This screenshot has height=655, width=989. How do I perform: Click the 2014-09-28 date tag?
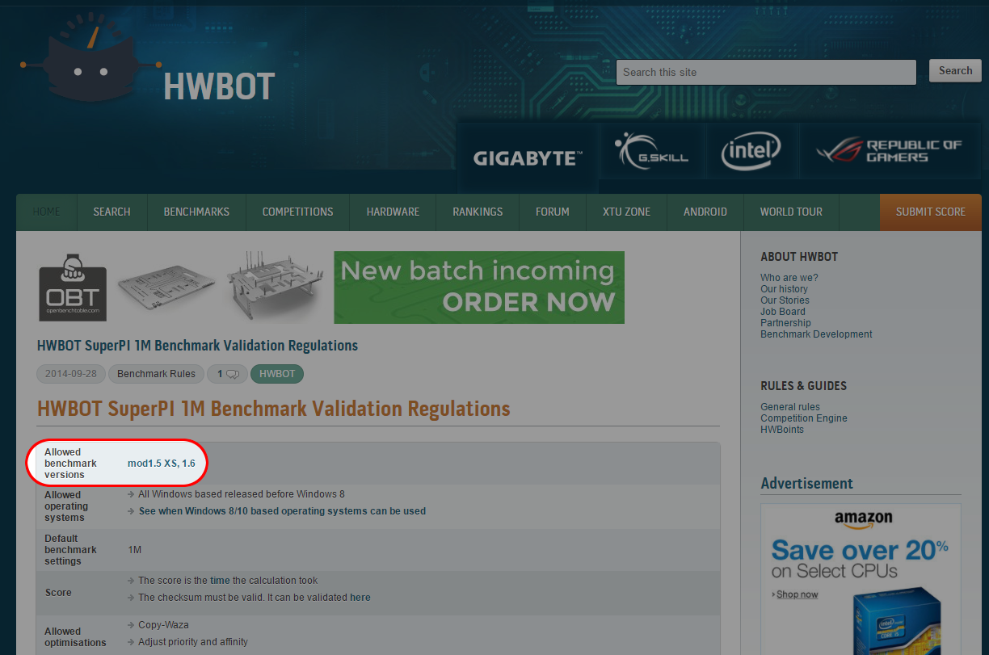[x=71, y=374]
